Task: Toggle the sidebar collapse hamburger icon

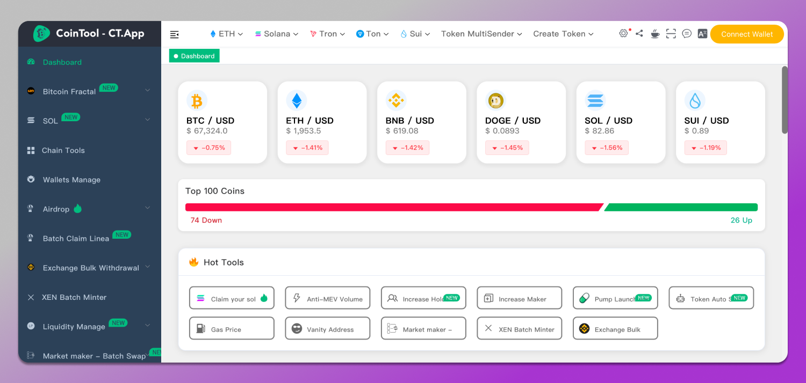Action: click(174, 34)
